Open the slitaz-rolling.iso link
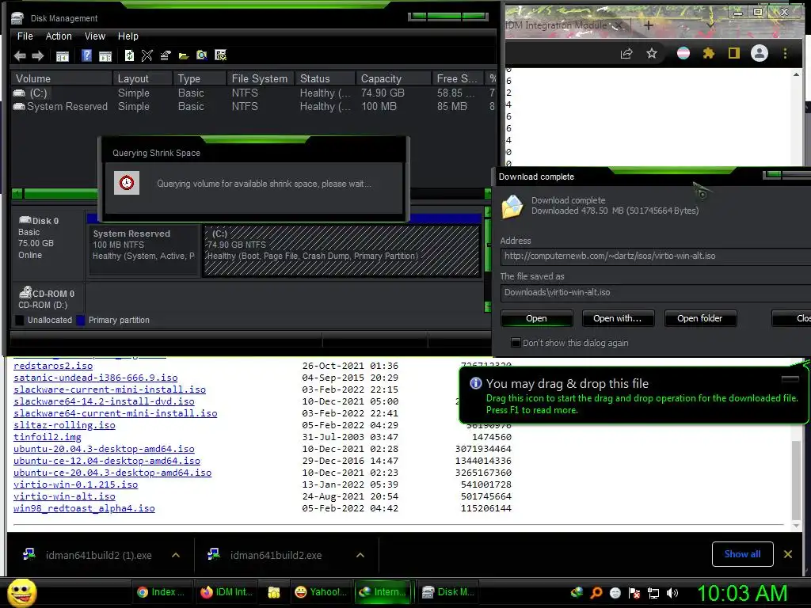The image size is (811, 608). coord(65,425)
